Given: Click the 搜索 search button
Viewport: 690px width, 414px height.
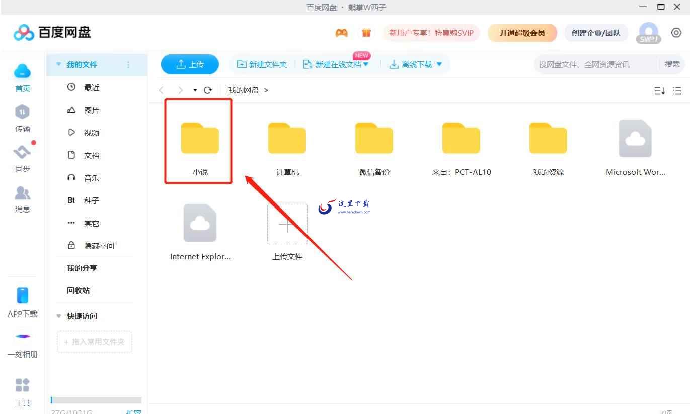Looking at the screenshot, I should (672, 64).
